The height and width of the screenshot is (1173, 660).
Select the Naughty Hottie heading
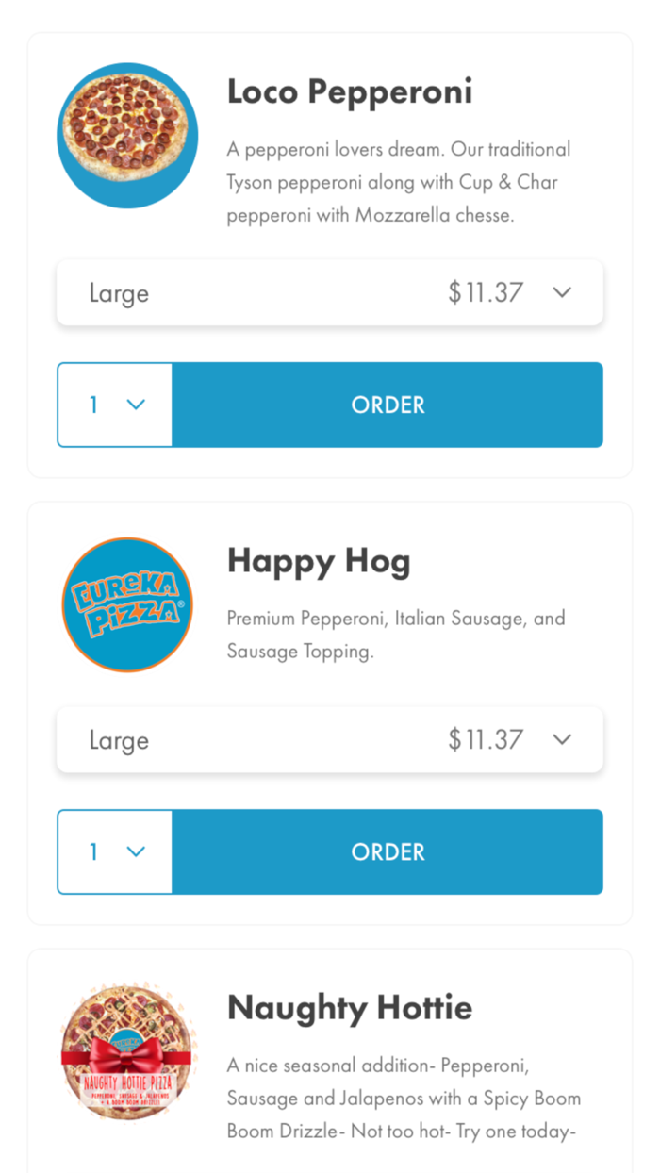pos(349,1007)
